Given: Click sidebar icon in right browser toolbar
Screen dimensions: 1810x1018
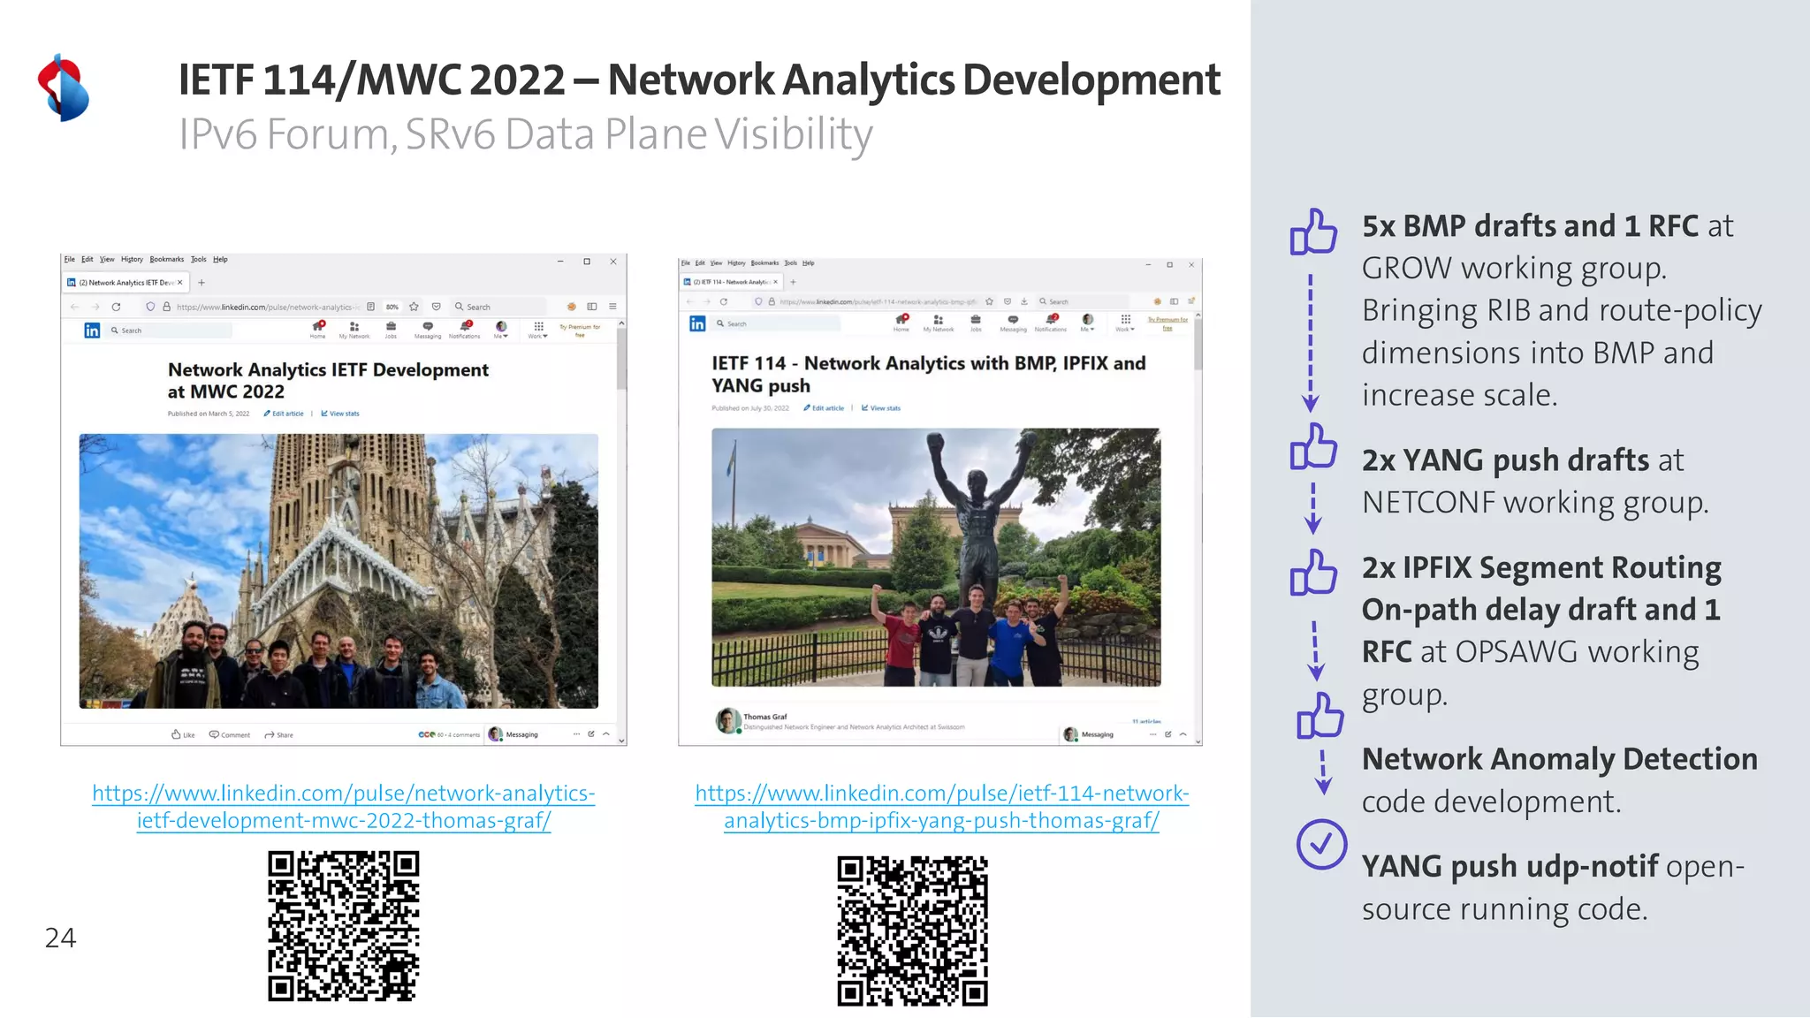Looking at the screenshot, I should 1174,301.
